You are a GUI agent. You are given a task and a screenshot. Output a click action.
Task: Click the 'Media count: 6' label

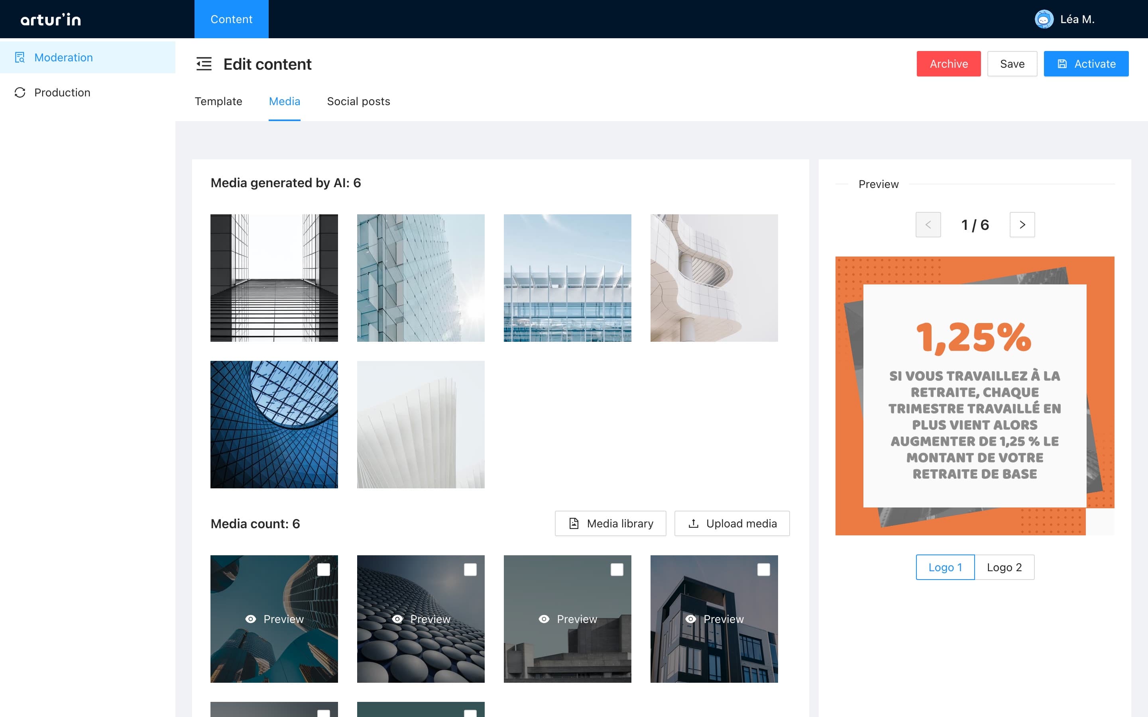[x=255, y=524]
